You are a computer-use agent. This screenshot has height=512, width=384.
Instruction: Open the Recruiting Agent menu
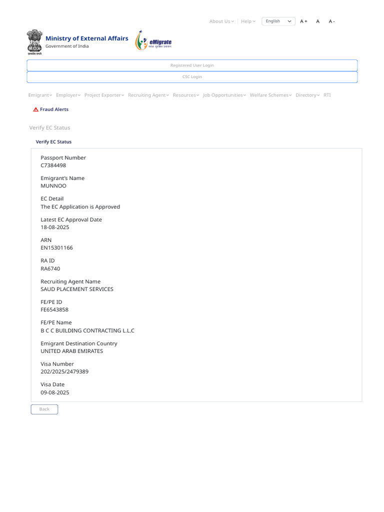point(148,95)
